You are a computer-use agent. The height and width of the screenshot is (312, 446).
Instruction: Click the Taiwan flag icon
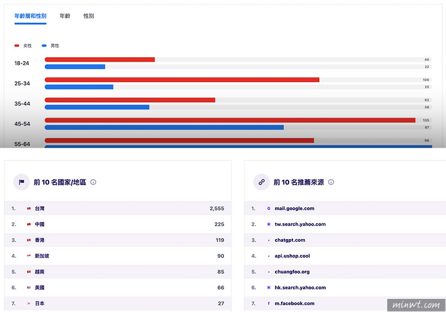[x=29, y=208]
